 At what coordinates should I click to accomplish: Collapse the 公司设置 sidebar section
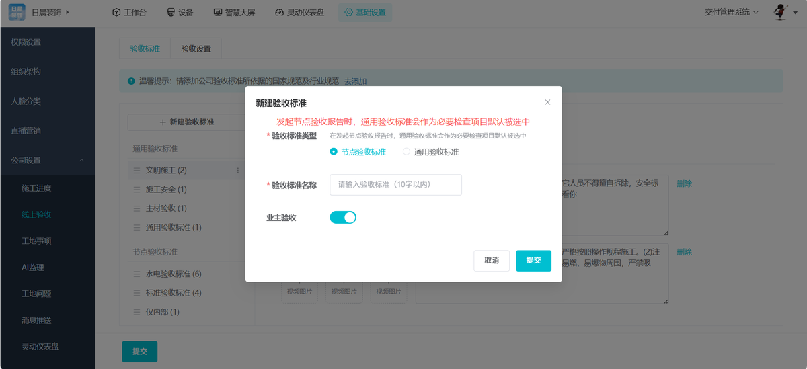coord(82,160)
